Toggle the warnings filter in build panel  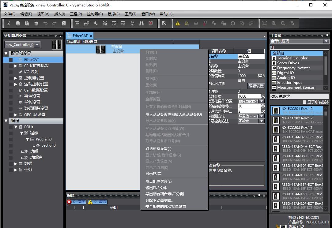97,202
